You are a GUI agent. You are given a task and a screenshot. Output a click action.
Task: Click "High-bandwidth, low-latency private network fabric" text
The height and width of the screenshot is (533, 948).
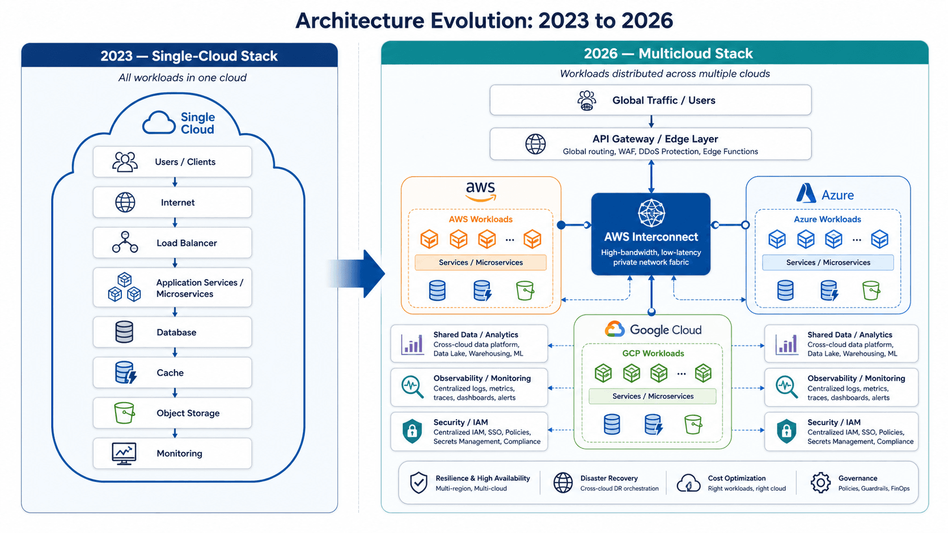(651, 257)
